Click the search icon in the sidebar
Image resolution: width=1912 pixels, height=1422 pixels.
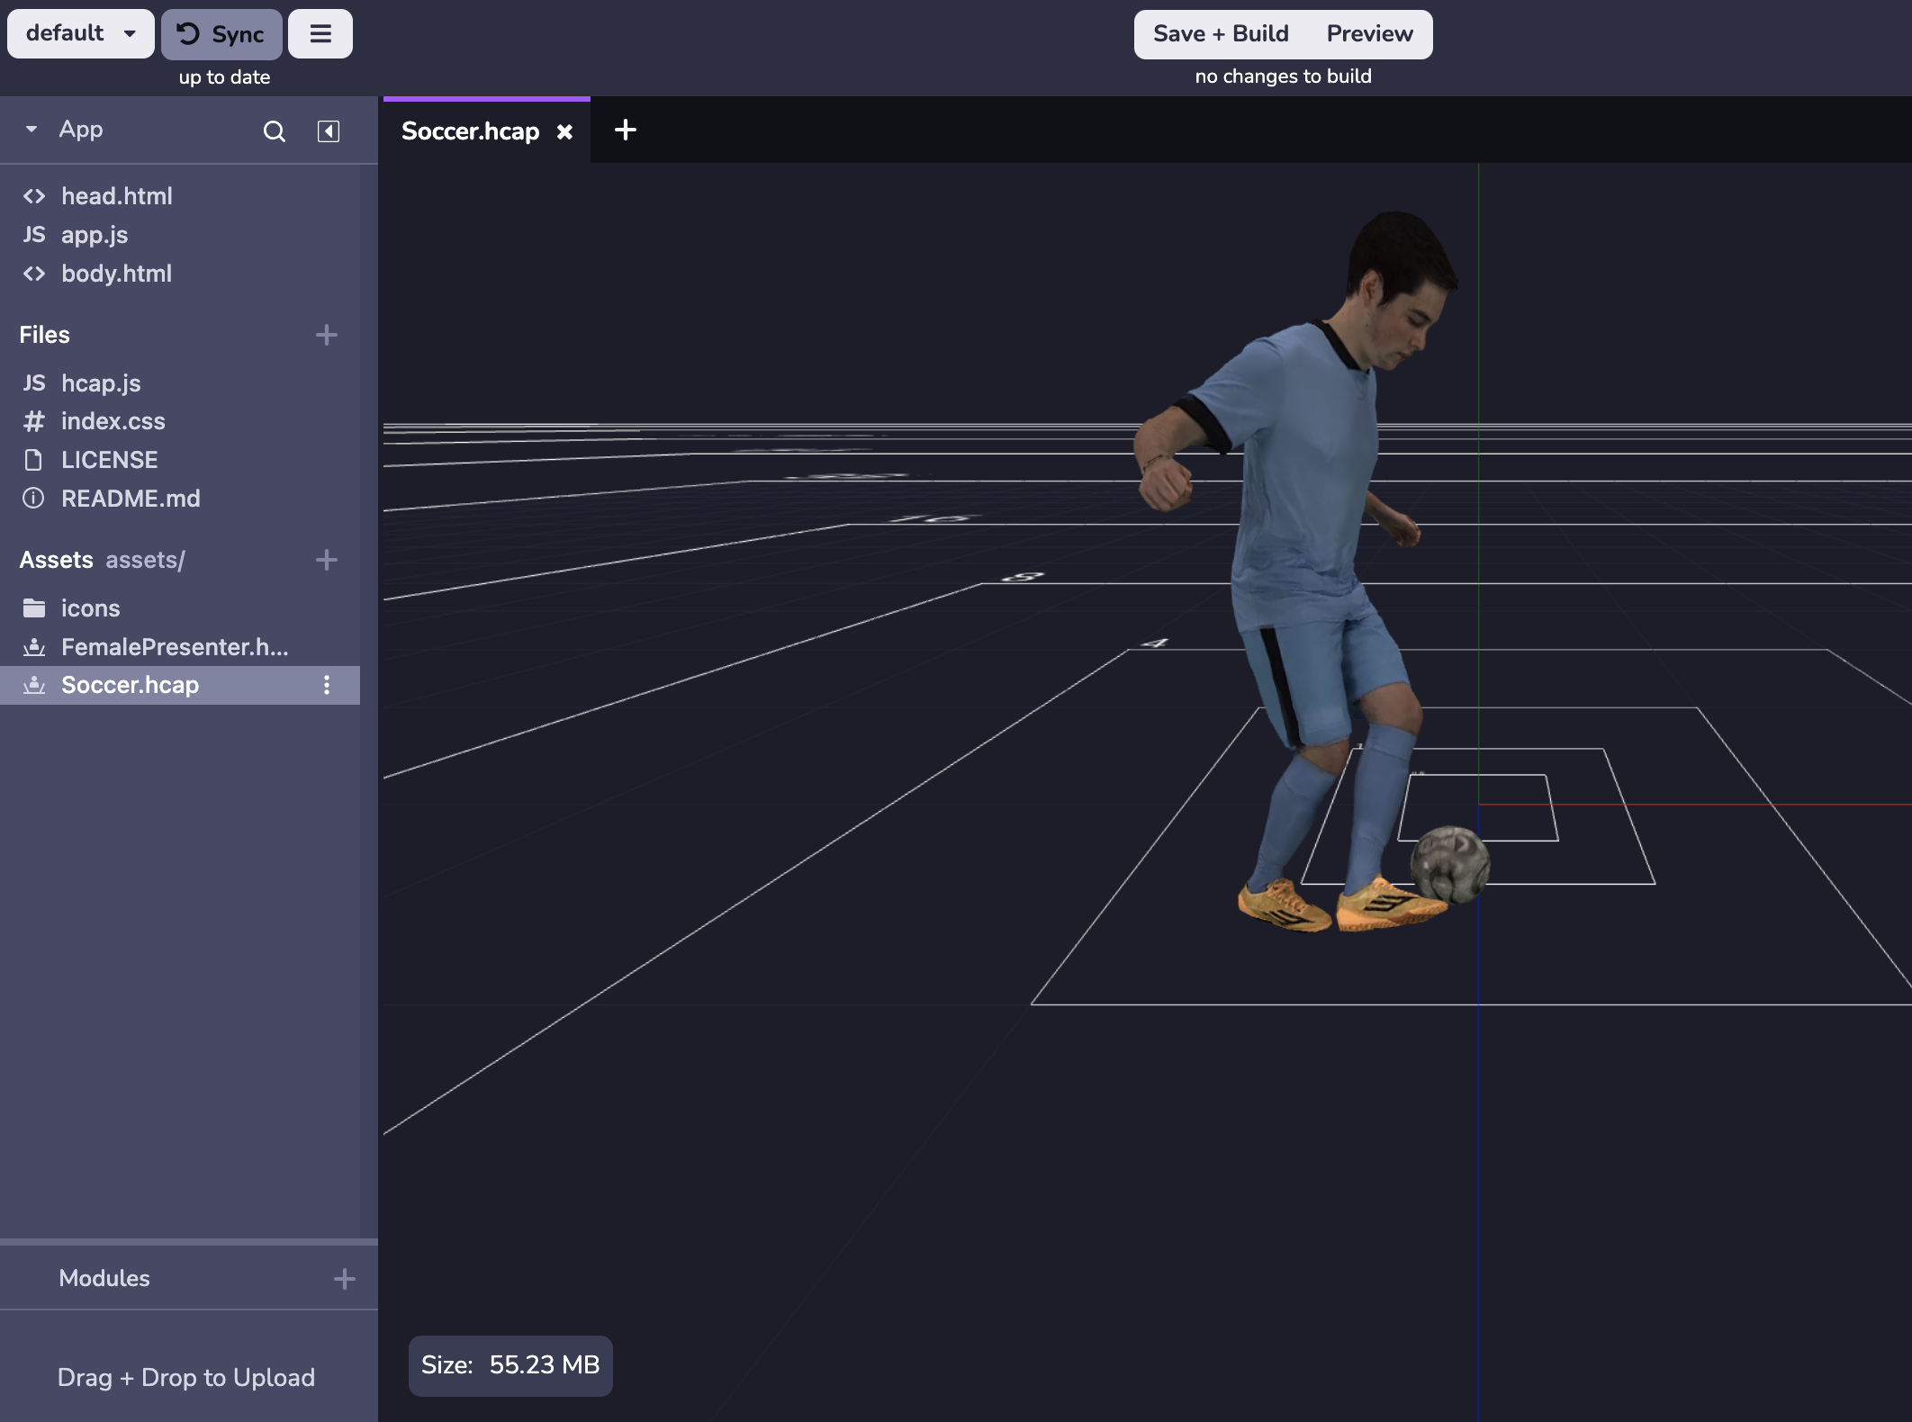(274, 131)
